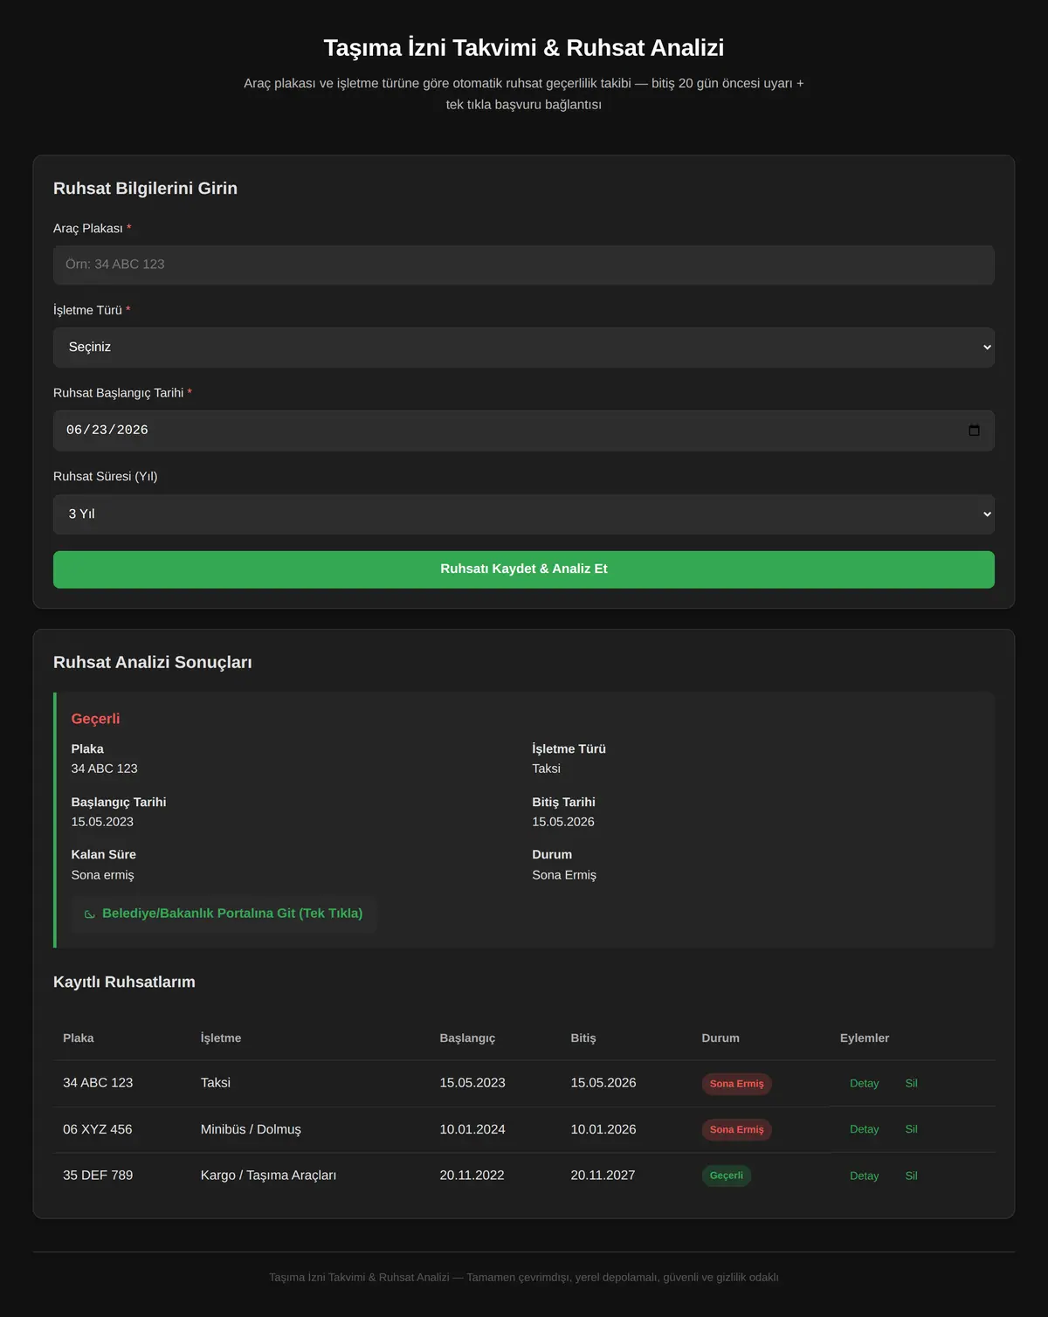Click the Ruhsat Analizi Sonuçları heading
The image size is (1048, 1317).
pos(153,663)
